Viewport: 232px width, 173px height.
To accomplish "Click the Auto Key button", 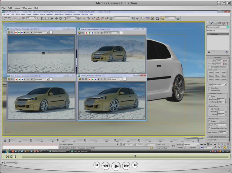I will pyautogui.click(x=180, y=144).
